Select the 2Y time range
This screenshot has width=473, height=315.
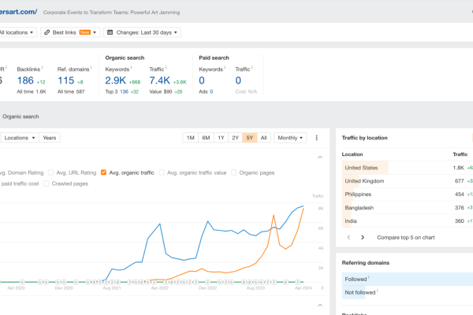(x=235, y=138)
